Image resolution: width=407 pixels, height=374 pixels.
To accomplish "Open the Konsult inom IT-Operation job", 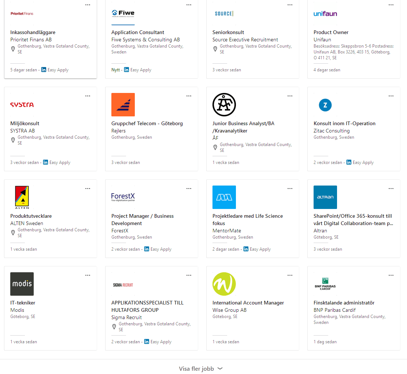I will click(x=344, y=123).
